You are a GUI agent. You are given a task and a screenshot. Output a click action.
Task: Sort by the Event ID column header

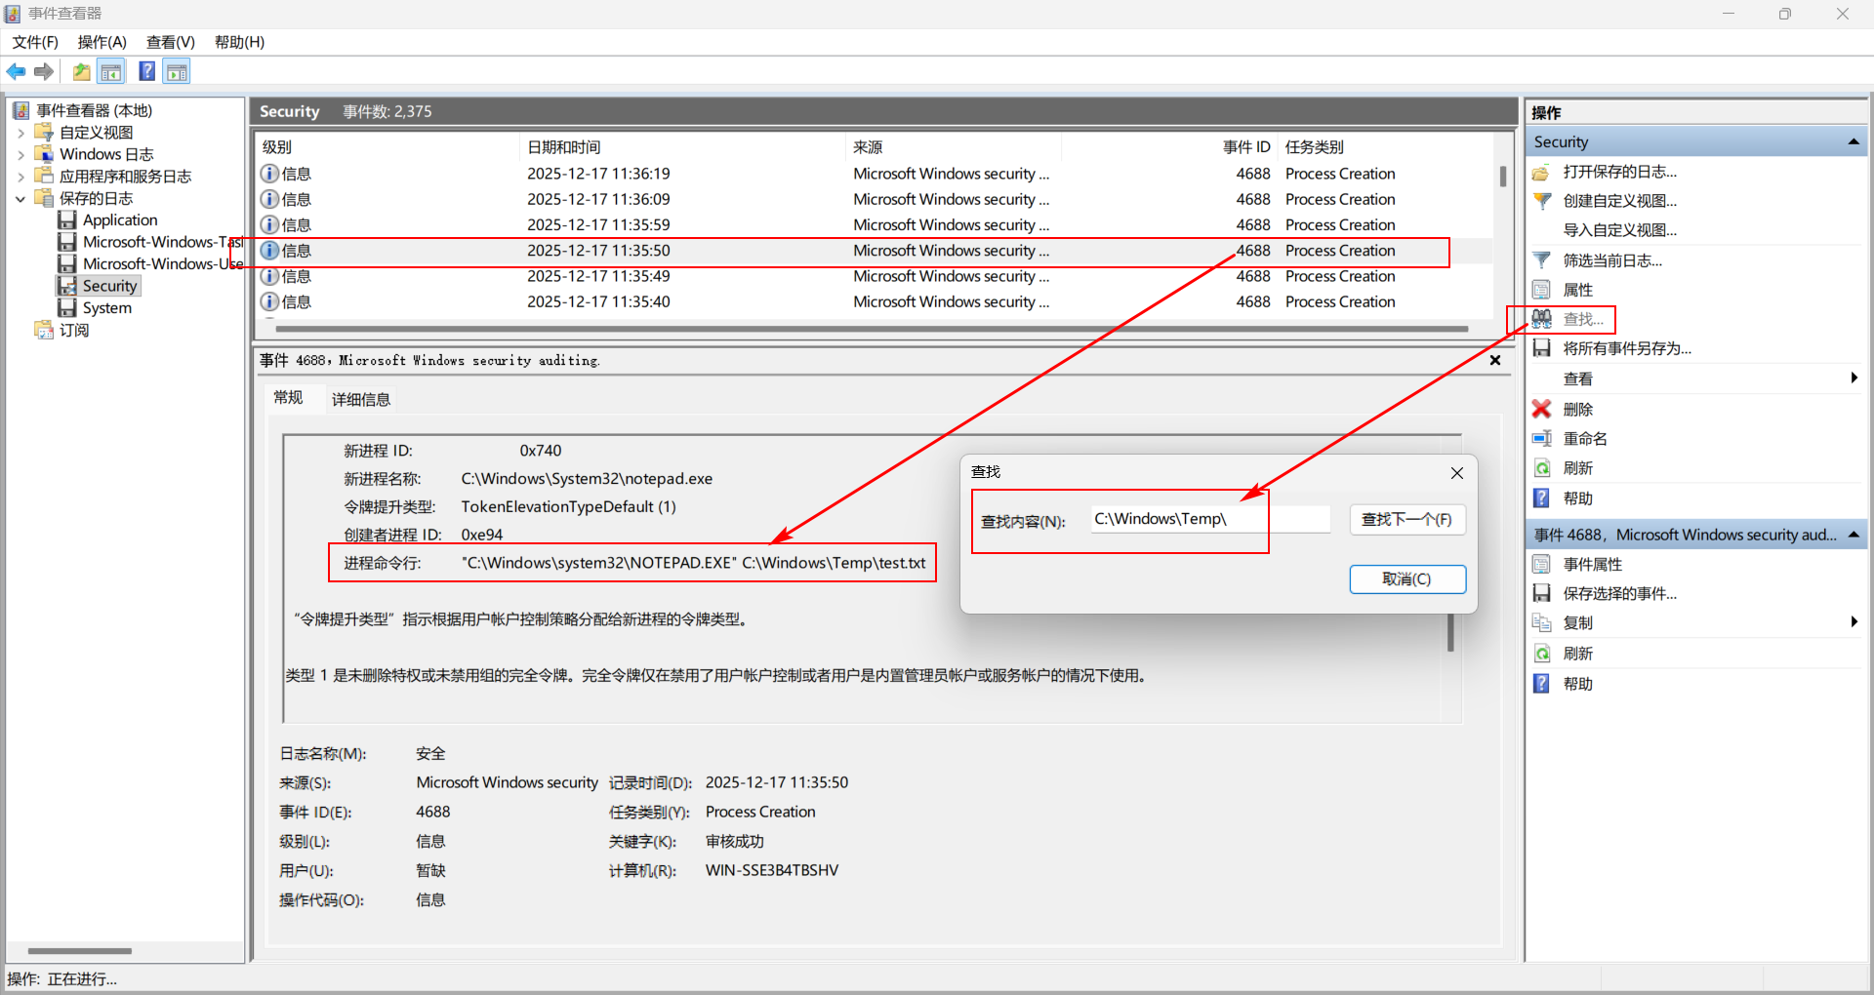click(1169, 147)
